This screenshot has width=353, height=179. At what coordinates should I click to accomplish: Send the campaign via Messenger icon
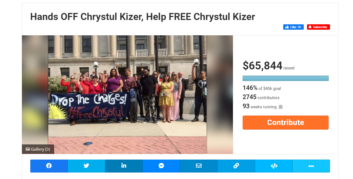(161, 166)
